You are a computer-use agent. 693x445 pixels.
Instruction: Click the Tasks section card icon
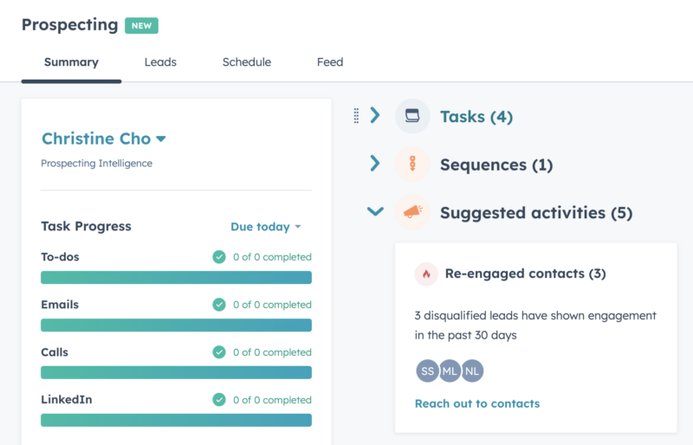point(412,116)
